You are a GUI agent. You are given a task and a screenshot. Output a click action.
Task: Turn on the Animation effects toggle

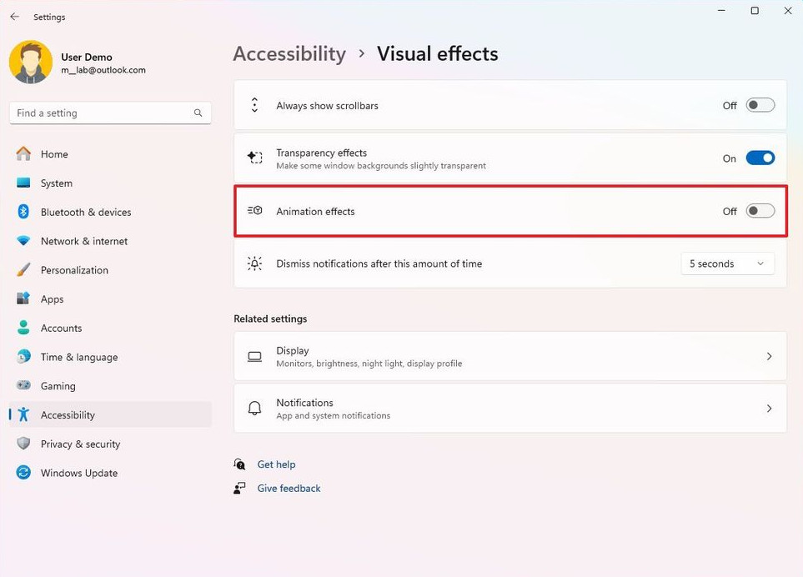click(x=760, y=211)
